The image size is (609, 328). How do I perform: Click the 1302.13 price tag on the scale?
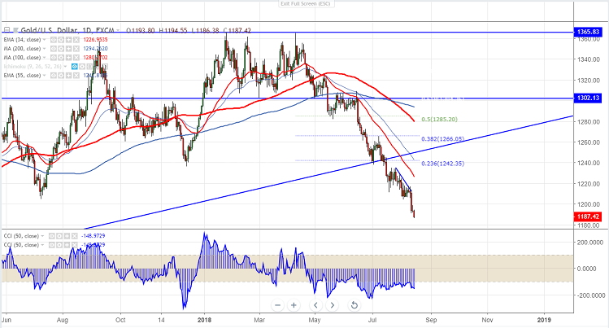(x=588, y=98)
